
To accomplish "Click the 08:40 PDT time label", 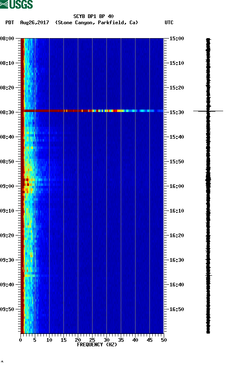I will (x=7, y=137).
